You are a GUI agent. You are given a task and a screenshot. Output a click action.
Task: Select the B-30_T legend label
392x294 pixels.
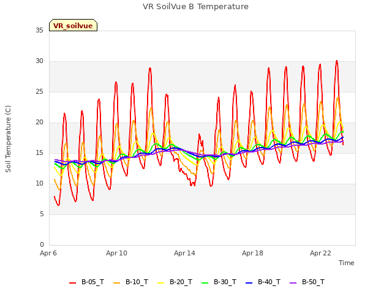click(225, 282)
